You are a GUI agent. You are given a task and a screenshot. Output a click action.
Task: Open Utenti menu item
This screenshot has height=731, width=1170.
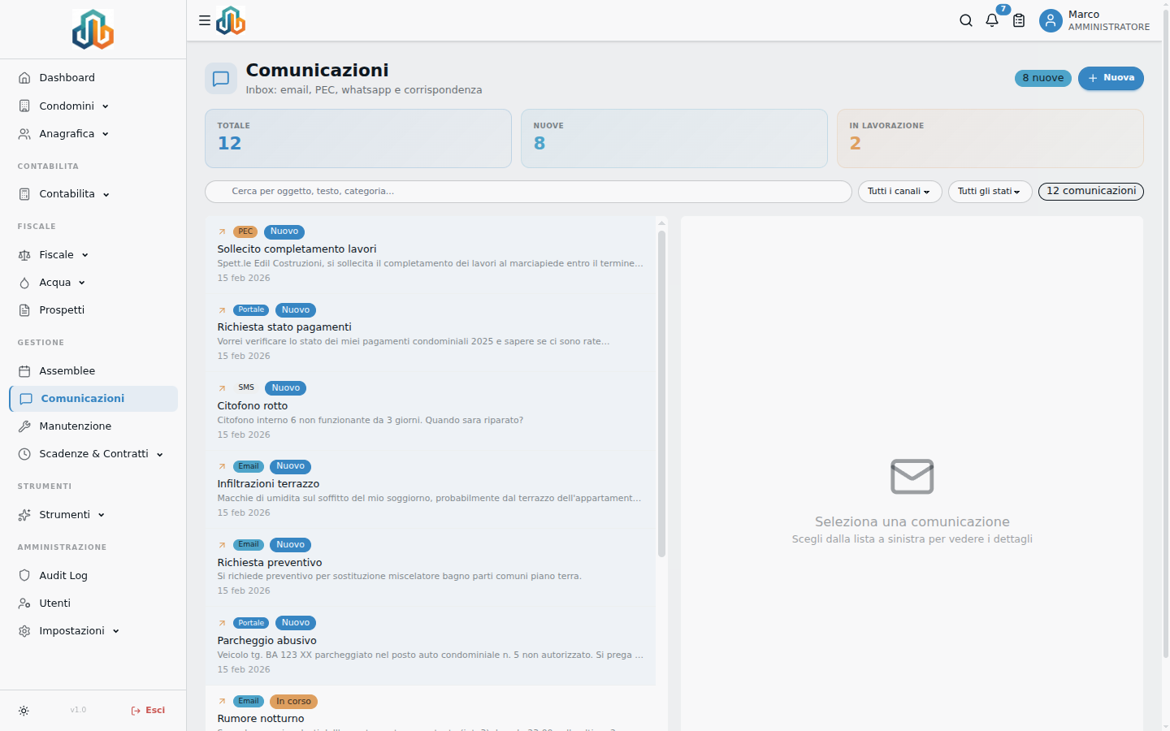click(93, 603)
